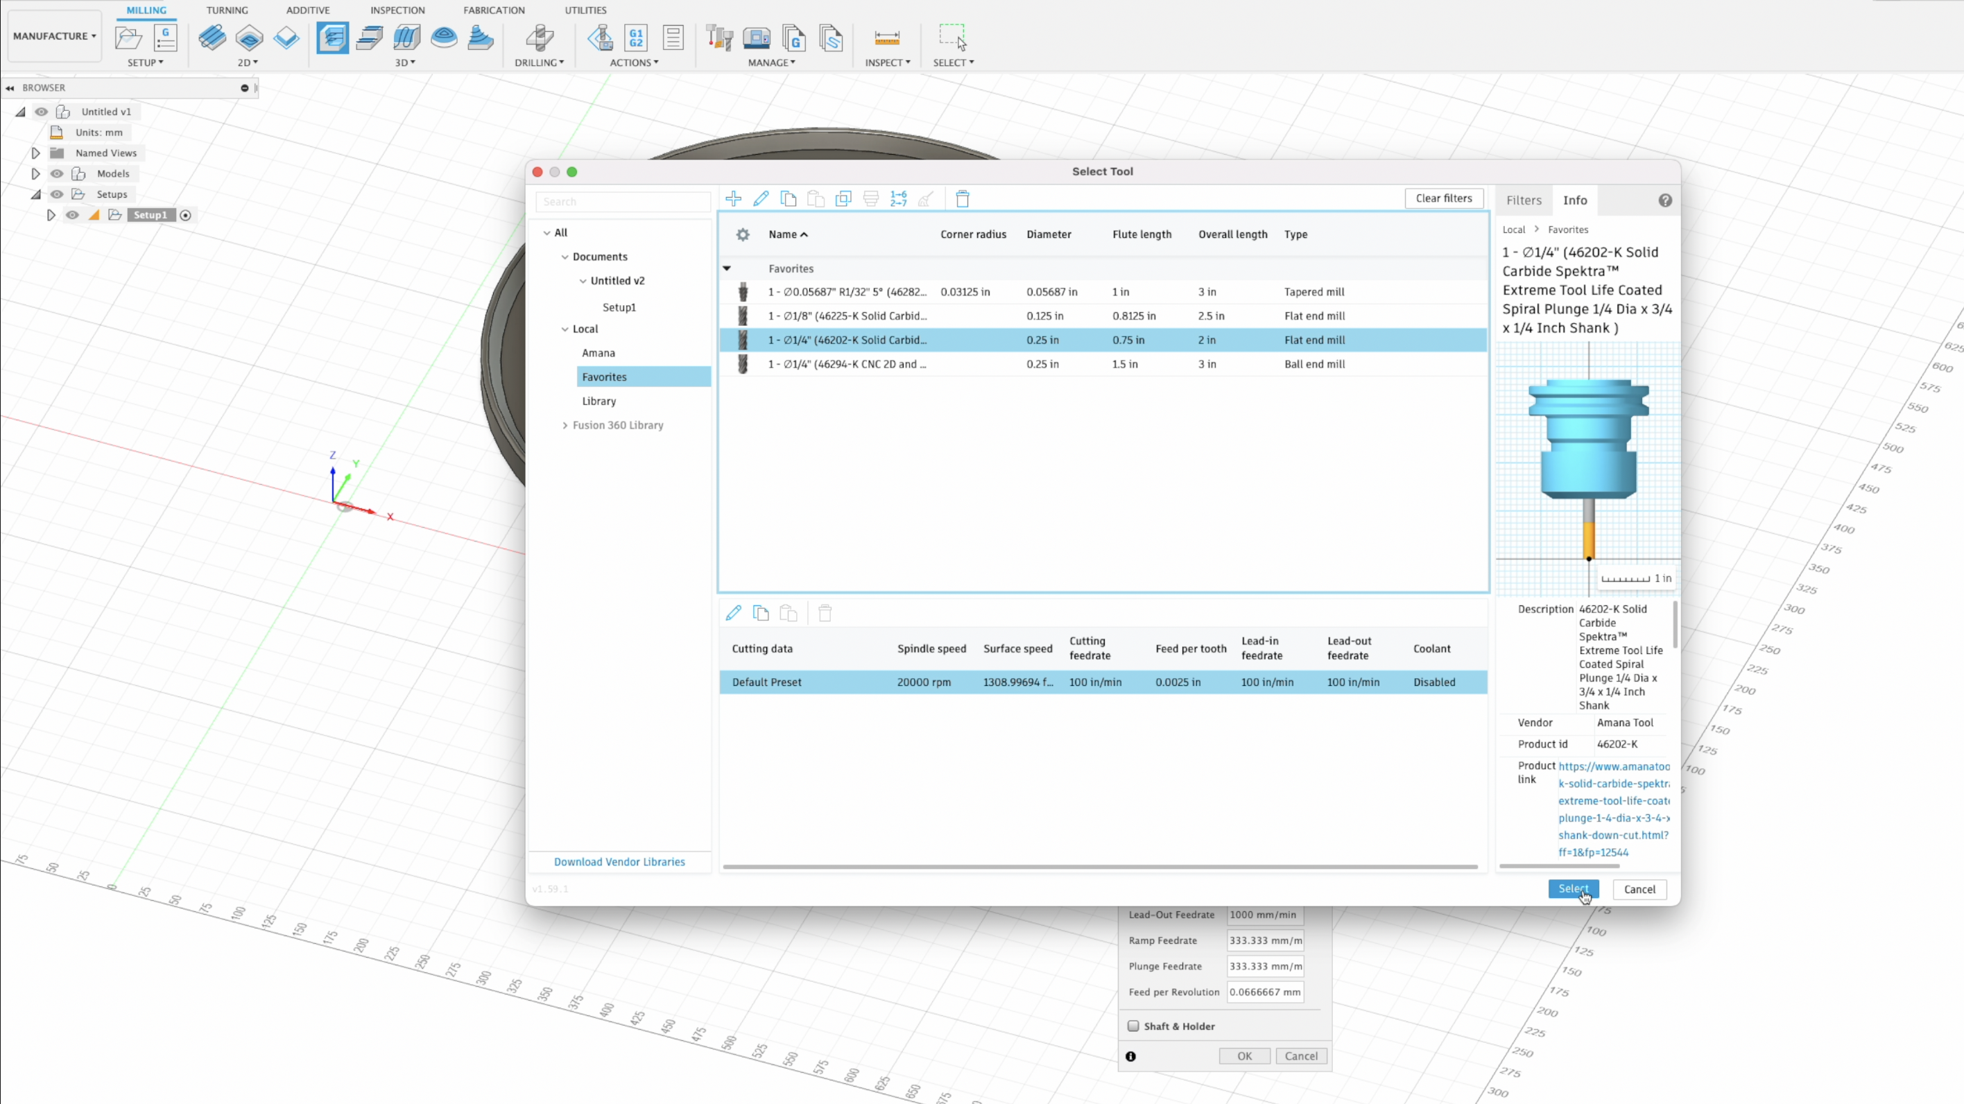Click the trash icon in tool toolbar

click(962, 199)
